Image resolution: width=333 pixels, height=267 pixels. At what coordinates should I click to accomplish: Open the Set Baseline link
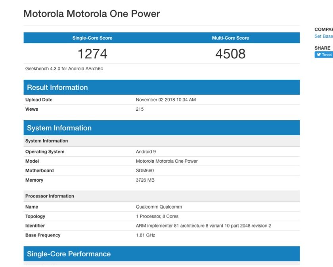[323, 36]
